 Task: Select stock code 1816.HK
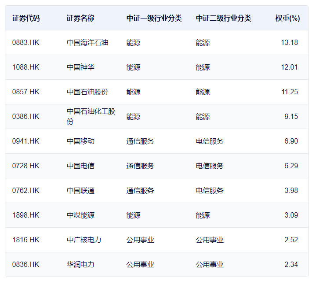[x=25, y=240]
